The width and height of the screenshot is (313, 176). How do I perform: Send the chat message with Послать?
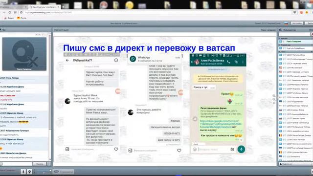(40, 164)
